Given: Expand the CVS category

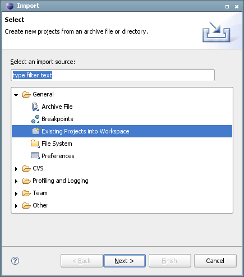Looking at the screenshot, I should [16, 169].
